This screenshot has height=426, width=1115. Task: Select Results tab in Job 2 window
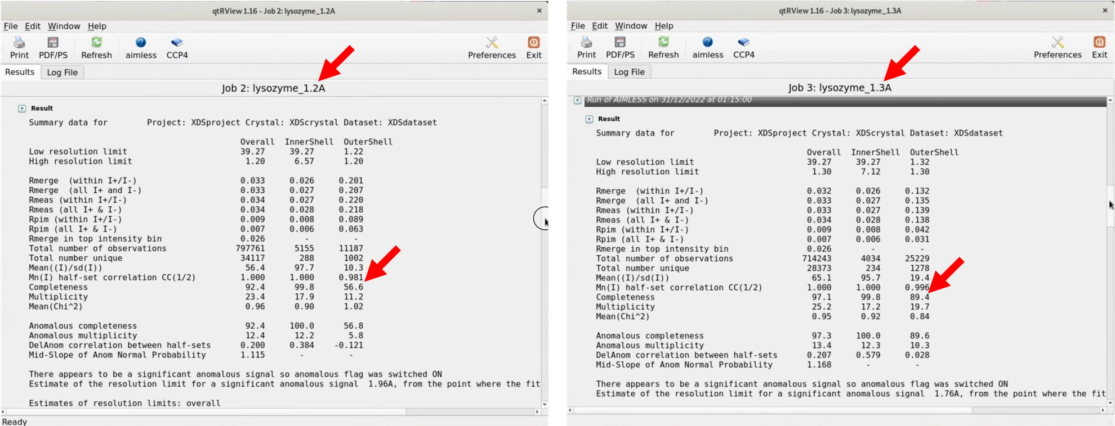click(20, 72)
